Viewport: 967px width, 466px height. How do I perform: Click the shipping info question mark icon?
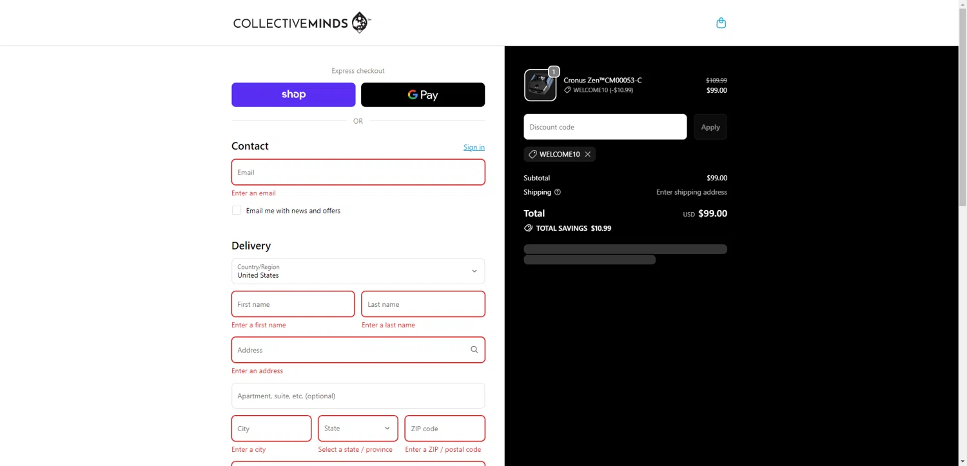558,192
